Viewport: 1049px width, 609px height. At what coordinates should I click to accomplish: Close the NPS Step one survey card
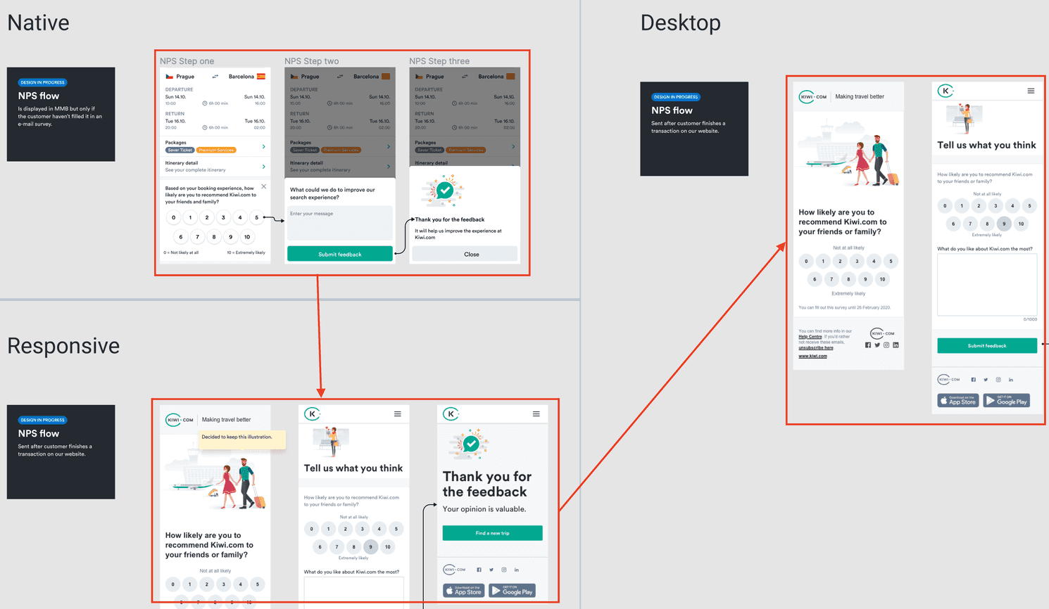point(264,187)
